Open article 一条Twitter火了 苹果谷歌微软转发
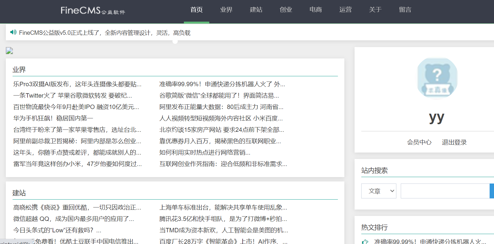The width and height of the screenshot is (494, 244). click(x=72, y=96)
